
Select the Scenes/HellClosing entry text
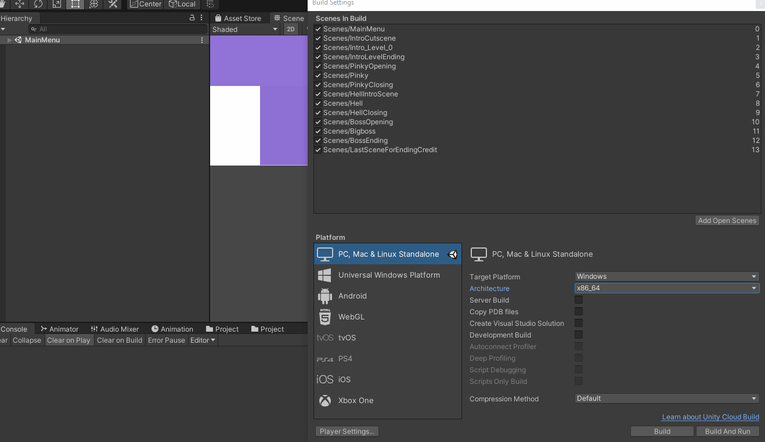[x=355, y=113]
